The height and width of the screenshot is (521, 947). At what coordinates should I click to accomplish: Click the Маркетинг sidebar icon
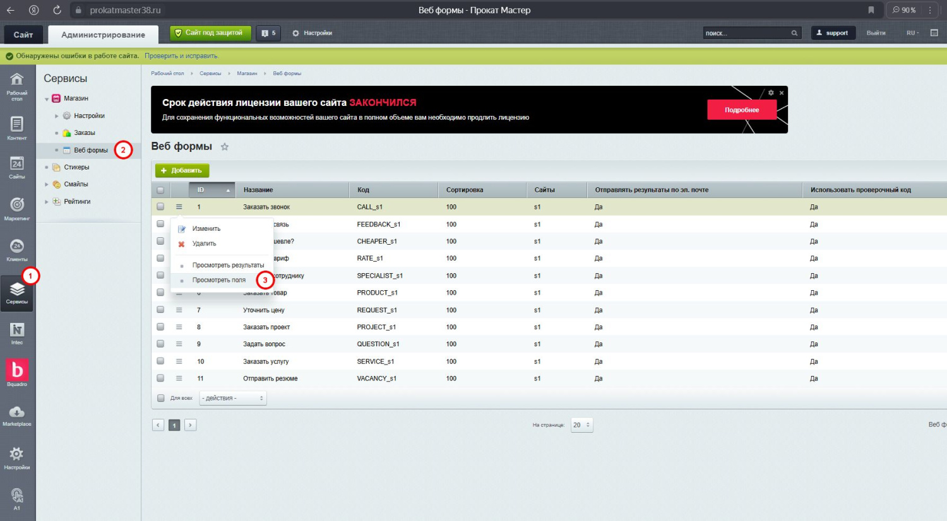17,208
